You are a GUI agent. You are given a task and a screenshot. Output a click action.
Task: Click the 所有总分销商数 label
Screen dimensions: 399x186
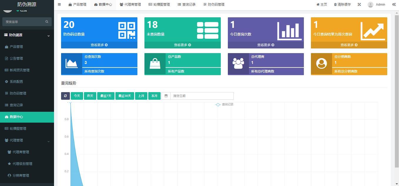coord(346,71)
